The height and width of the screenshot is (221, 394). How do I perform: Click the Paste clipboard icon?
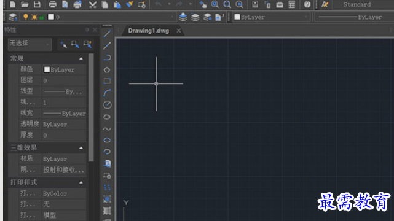coord(117,4)
